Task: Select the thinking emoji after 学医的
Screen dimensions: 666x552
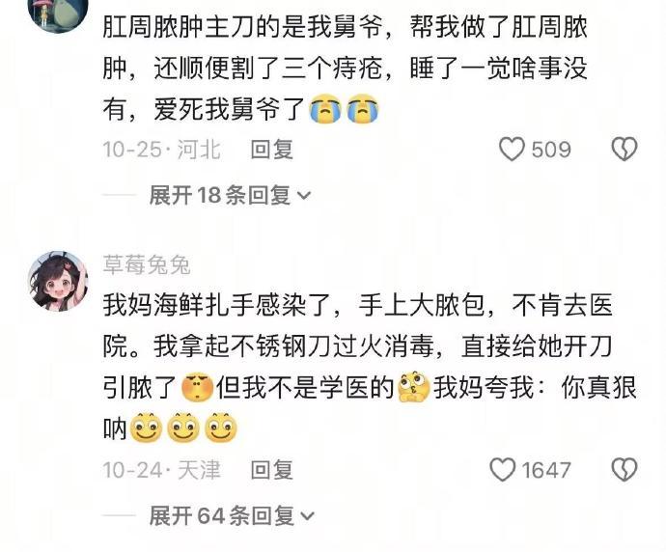Action: (x=414, y=387)
